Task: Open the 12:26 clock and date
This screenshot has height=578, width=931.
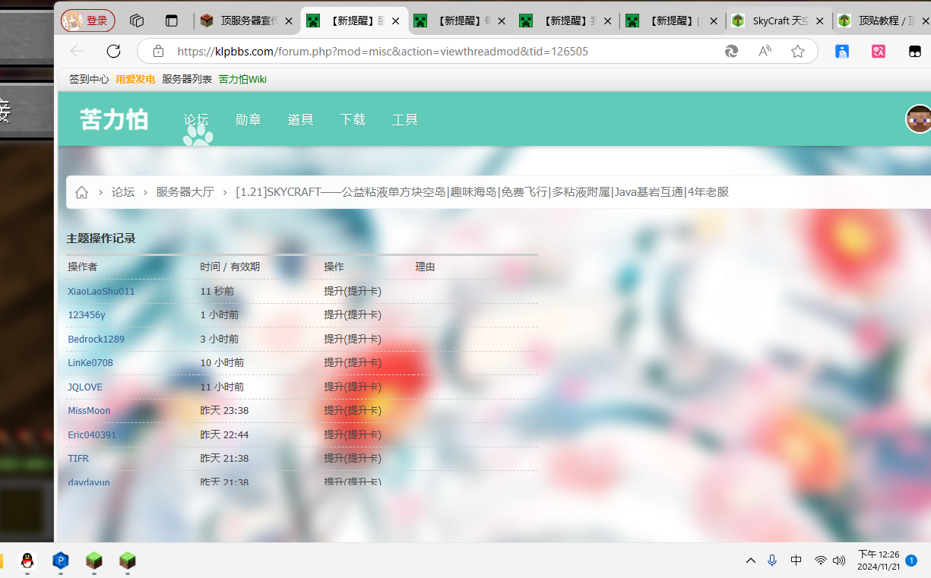Action: pyautogui.click(x=879, y=561)
